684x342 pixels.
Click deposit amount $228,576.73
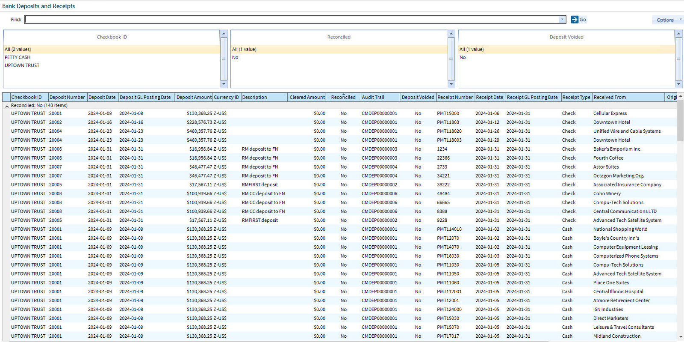coord(199,122)
